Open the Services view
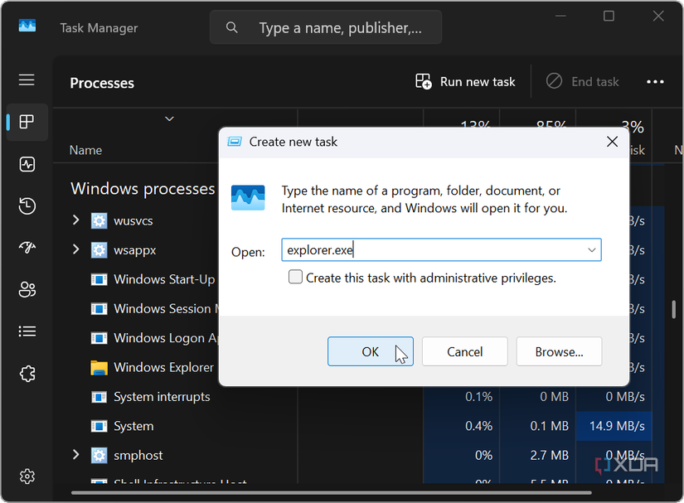The height and width of the screenshot is (503, 684). 27,373
